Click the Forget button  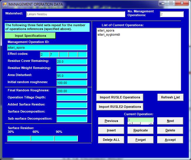[x=140, y=140]
